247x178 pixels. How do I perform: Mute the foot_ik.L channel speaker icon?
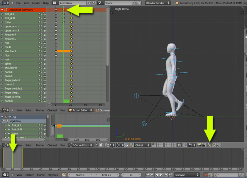coord(40,14)
